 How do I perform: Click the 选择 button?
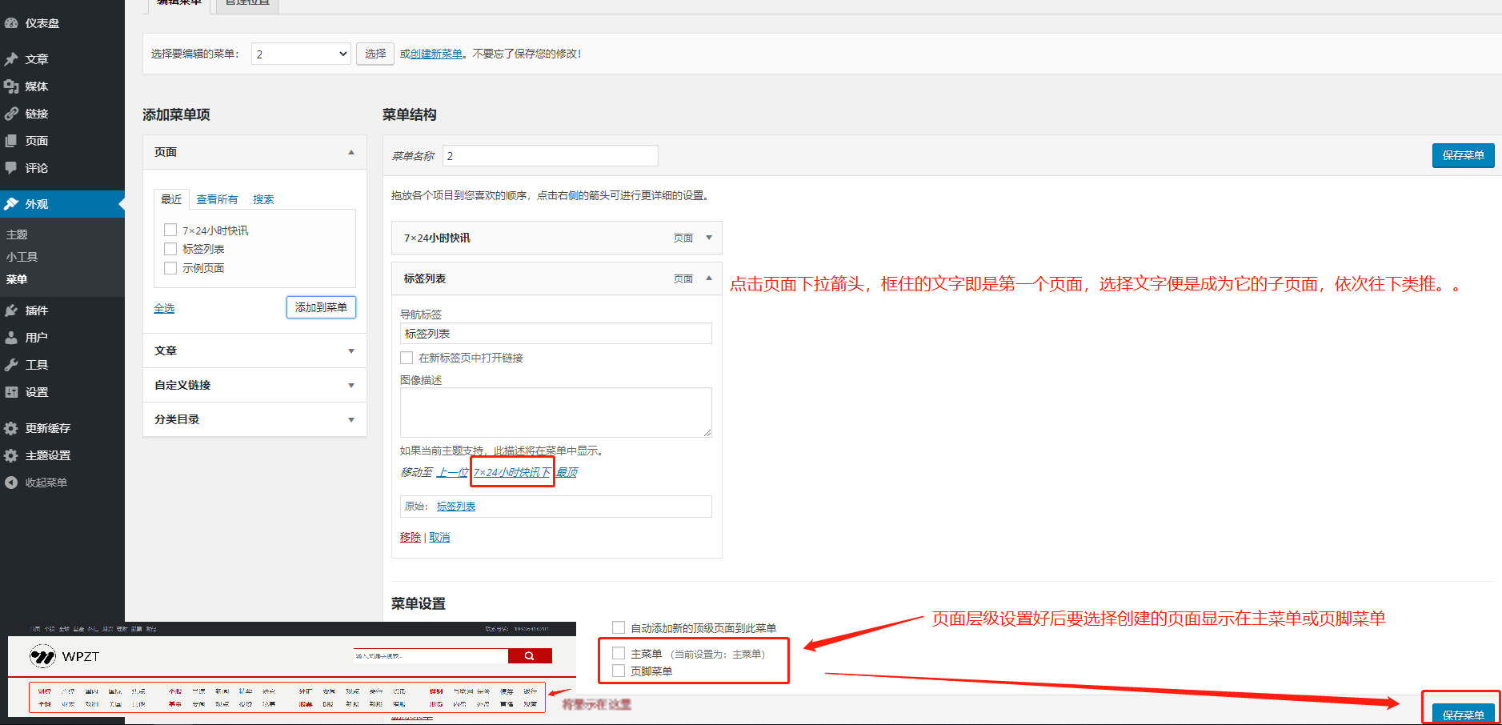(375, 54)
